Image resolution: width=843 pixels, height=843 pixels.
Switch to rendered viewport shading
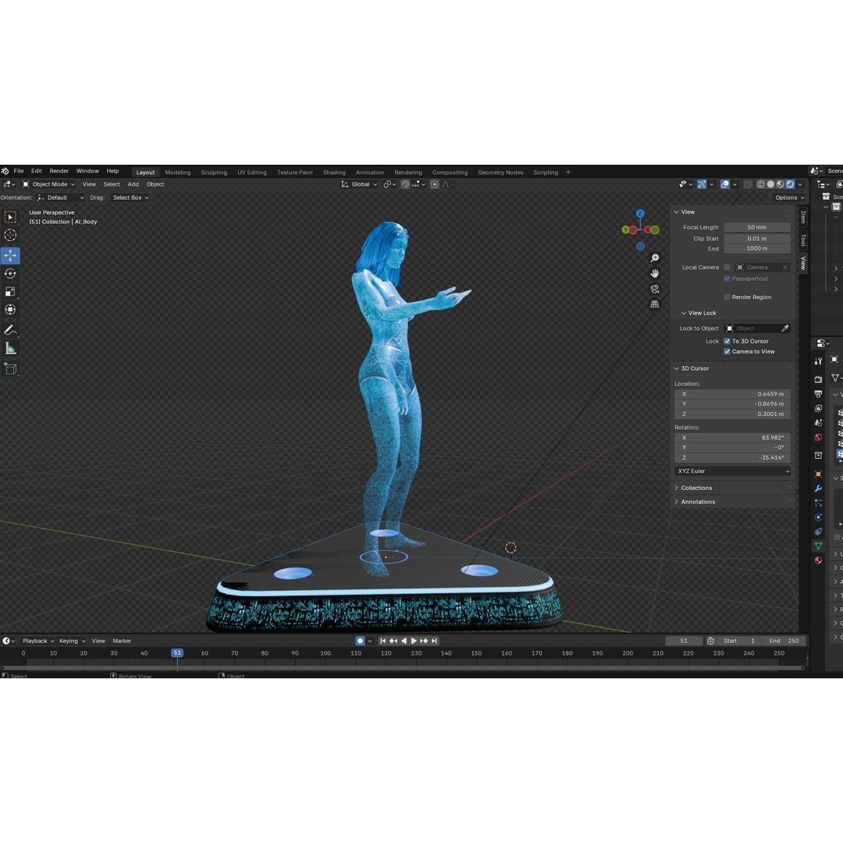click(x=790, y=184)
